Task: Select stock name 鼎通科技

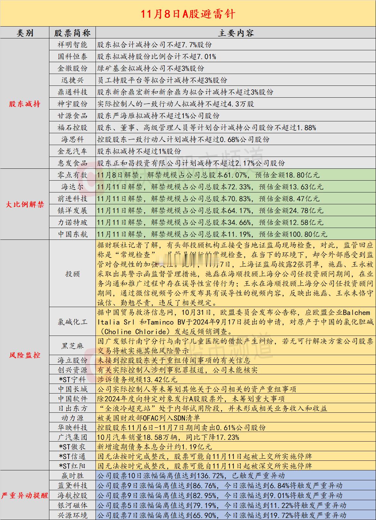Action: point(72,92)
